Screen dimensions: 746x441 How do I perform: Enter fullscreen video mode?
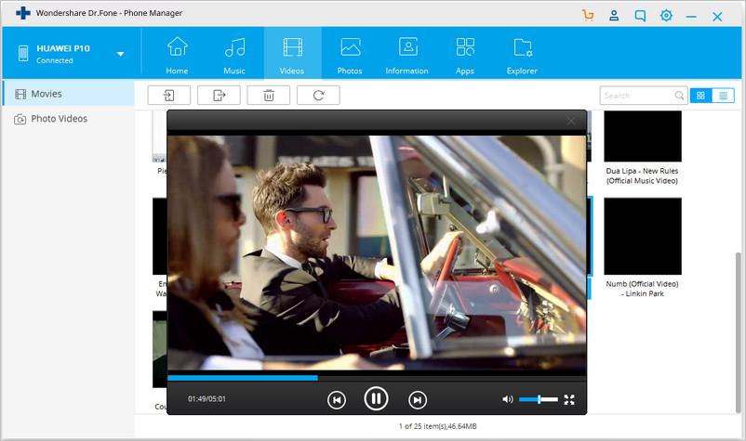point(569,400)
